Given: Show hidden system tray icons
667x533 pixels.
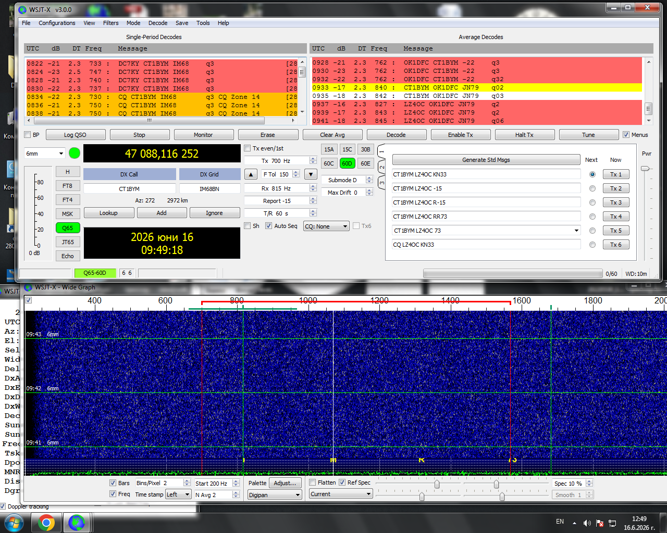Looking at the screenshot, I should click(574, 523).
